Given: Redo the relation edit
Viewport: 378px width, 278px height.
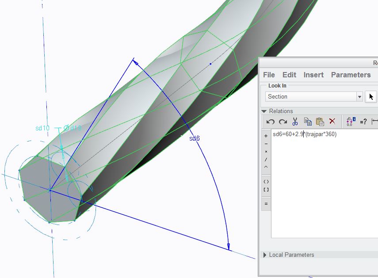Looking at the screenshot, I should point(283,122).
